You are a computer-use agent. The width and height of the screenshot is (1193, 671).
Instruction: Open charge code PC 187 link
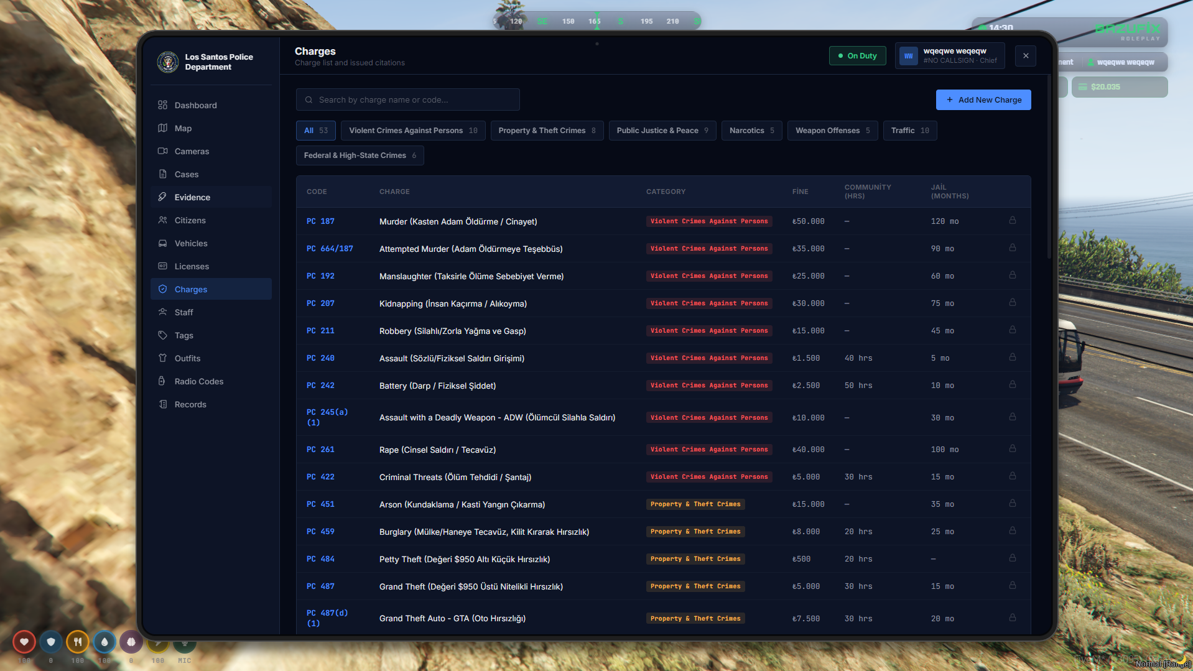(x=320, y=221)
